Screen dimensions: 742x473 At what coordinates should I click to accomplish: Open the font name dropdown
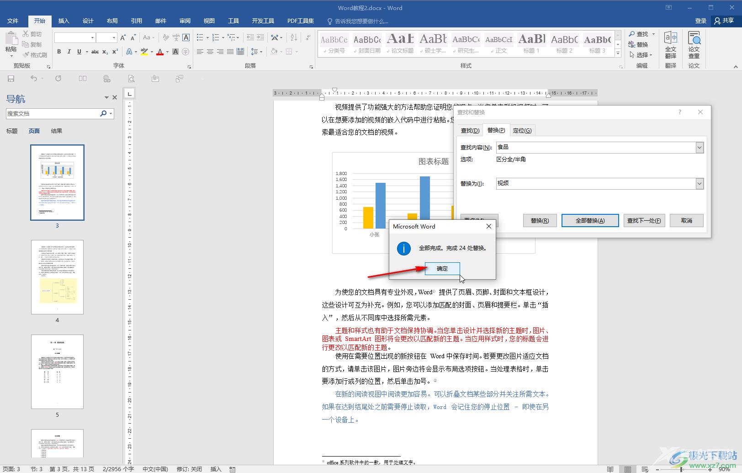(92, 37)
